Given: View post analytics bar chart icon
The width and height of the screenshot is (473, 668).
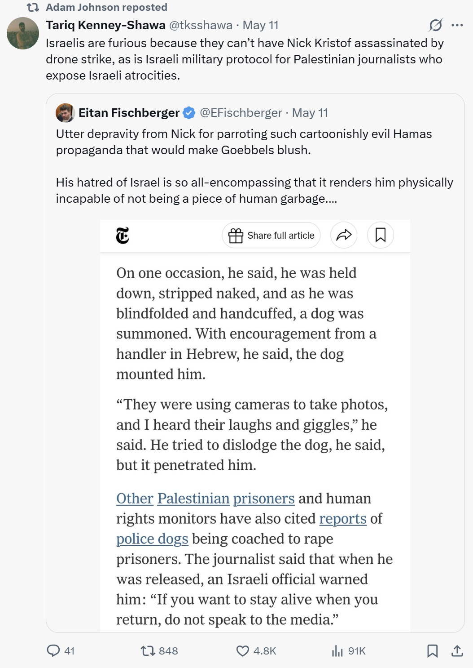Looking at the screenshot, I should point(337,650).
